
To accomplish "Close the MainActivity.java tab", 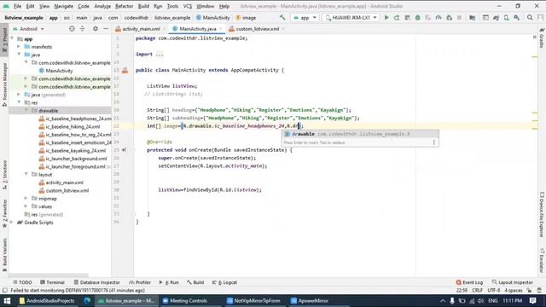I will tap(220, 29).
